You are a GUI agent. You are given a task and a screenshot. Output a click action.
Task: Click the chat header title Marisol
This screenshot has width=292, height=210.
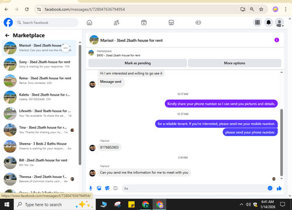tap(131, 40)
